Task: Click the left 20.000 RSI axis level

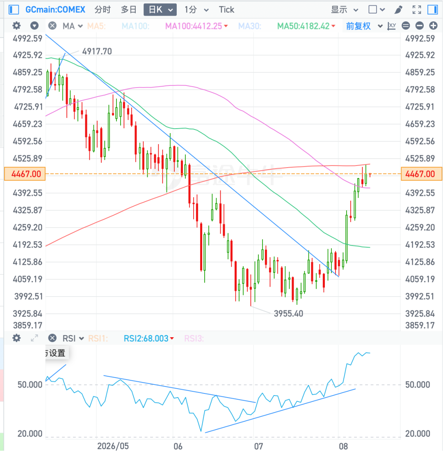Action: pyautogui.click(x=30, y=433)
